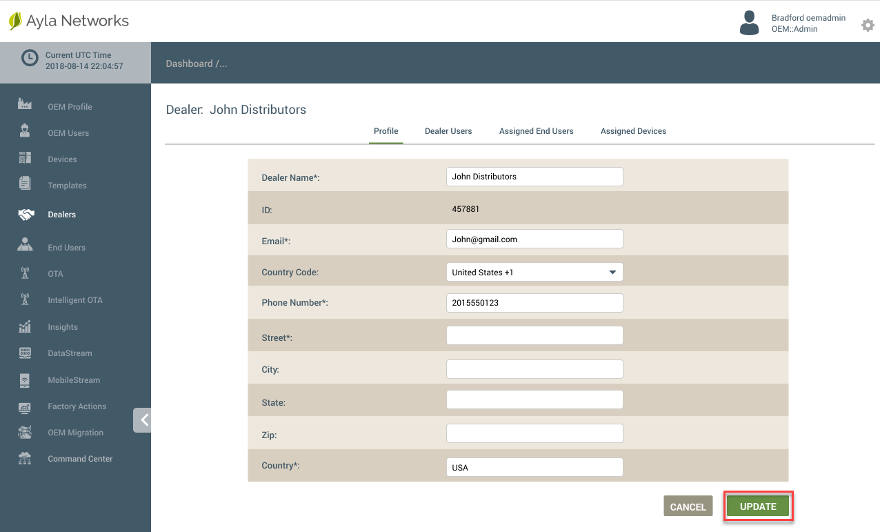Click the End Users icon

pos(25,245)
